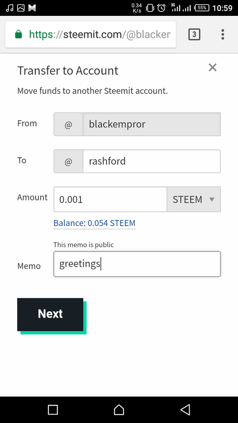Tap the 0.34 K/s network speed indicator
Viewport: 238px width, 423px height.
[x=137, y=8]
